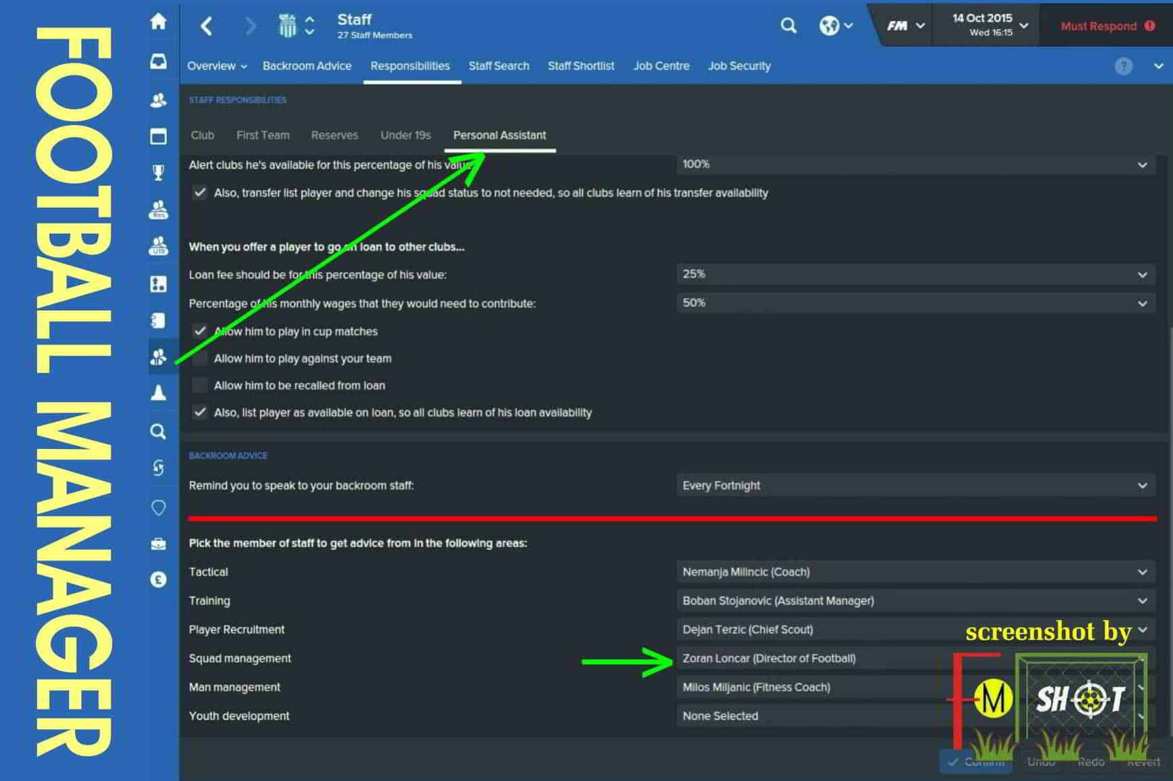Screen dimensions: 1173x781
Task: Open Finances pound coin icon
Action: 158,579
